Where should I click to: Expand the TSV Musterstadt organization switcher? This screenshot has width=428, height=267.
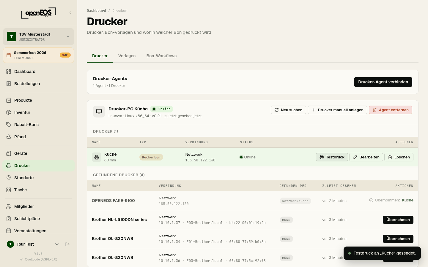tap(38, 36)
